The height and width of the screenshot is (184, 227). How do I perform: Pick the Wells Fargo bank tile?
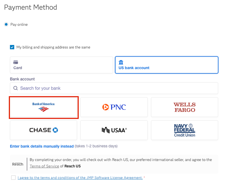tap(184, 107)
